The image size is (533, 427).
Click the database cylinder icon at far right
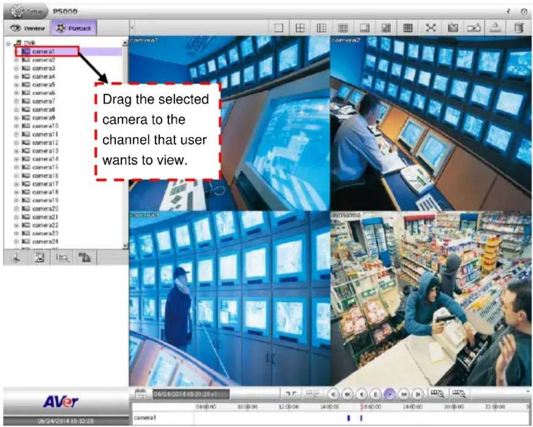point(519,28)
